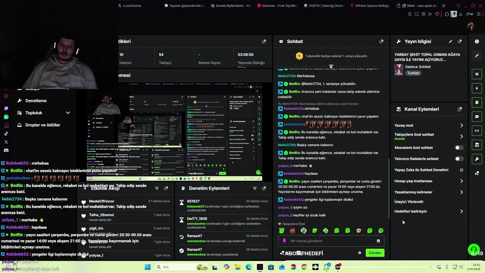Click the WhatsApp icon in left social sidebar
Image resolution: width=485 pixels, height=273 pixels.
6,117
